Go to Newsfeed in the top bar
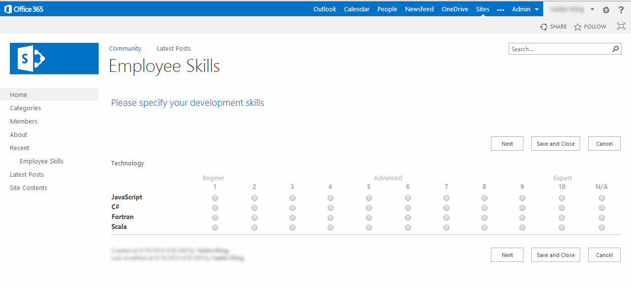631x287 pixels. point(419,9)
